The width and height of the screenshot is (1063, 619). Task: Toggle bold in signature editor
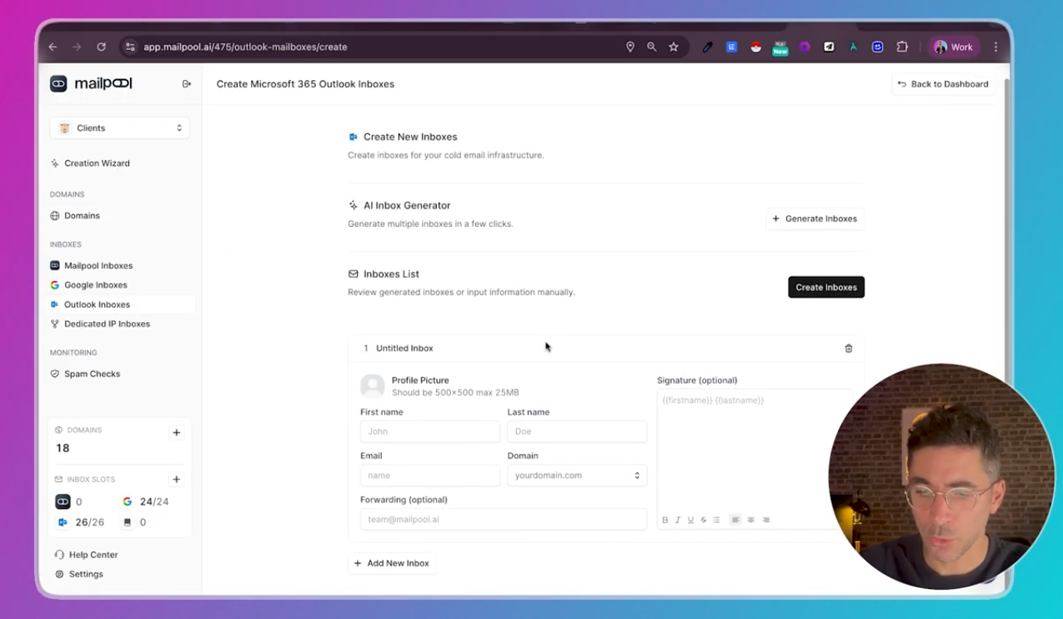[x=664, y=520]
